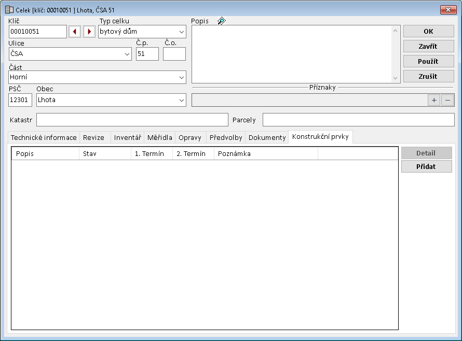Click the next record red arrow
Screen dimensions: 462x341
[89, 32]
